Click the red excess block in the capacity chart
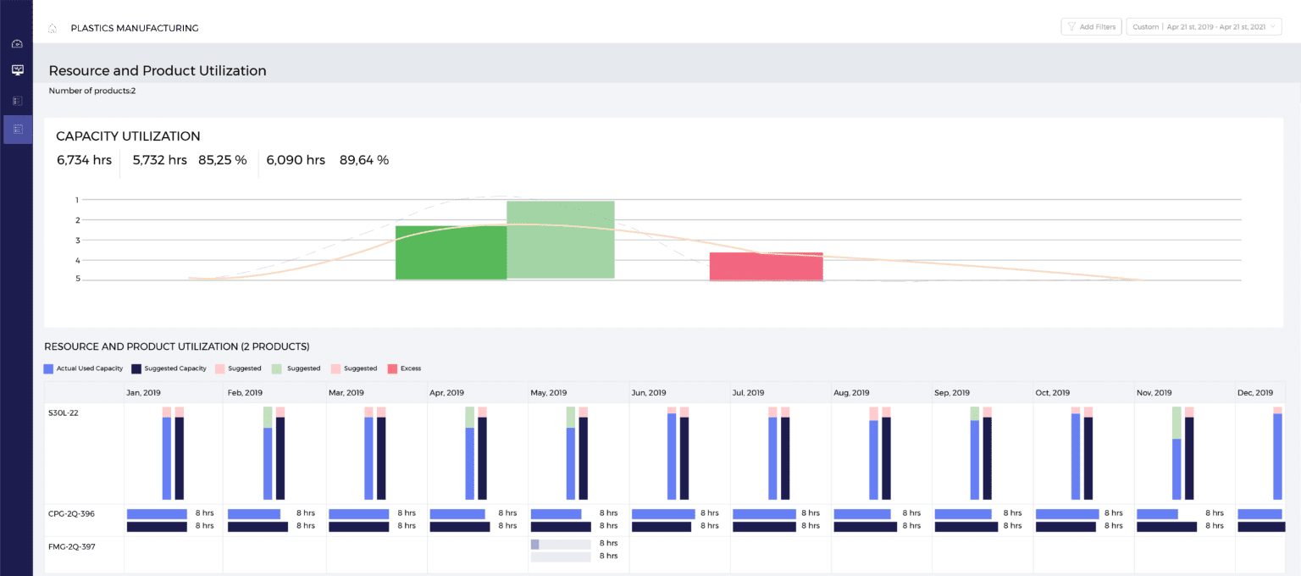 coord(766,265)
